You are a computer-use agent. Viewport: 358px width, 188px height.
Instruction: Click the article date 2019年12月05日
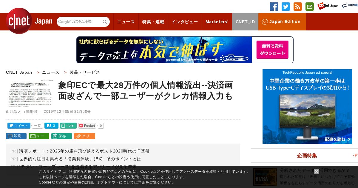point(67,112)
